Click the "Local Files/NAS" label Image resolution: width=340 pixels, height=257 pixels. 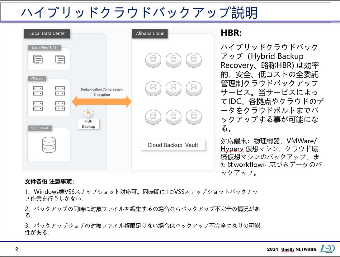click(x=44, y=47)
